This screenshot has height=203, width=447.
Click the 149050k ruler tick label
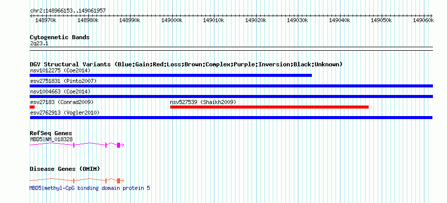[x=381, y=20]
